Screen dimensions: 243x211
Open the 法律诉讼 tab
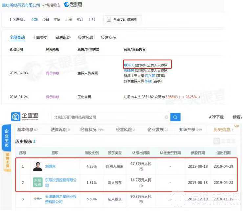(x=60, y=130)
